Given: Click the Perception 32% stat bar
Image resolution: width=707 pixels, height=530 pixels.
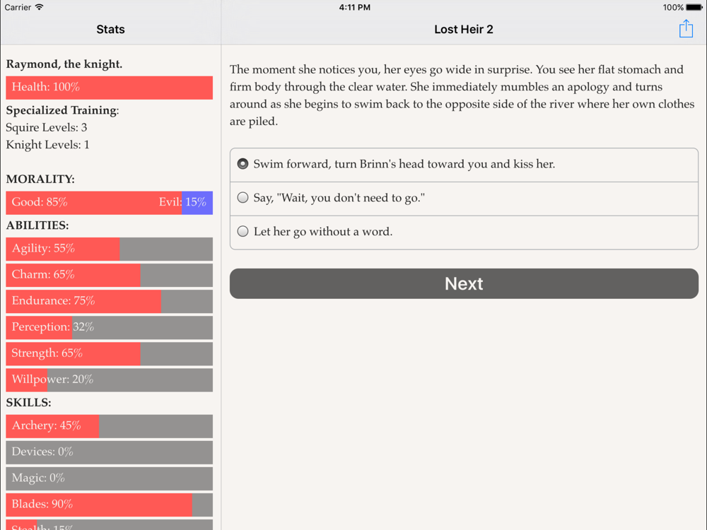Looking at the screenshot, I should click(109, 328).
